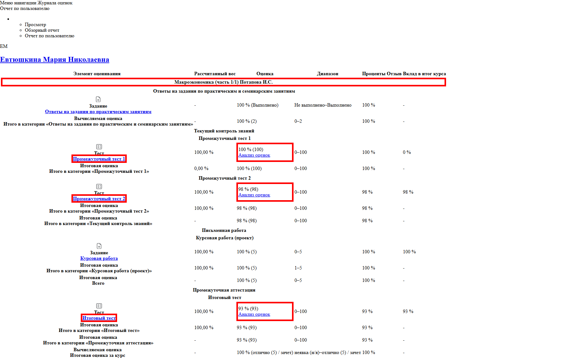Open Обзорный отчет from the navigation list
The image size is (584, 359).
(x=42, y=30)
